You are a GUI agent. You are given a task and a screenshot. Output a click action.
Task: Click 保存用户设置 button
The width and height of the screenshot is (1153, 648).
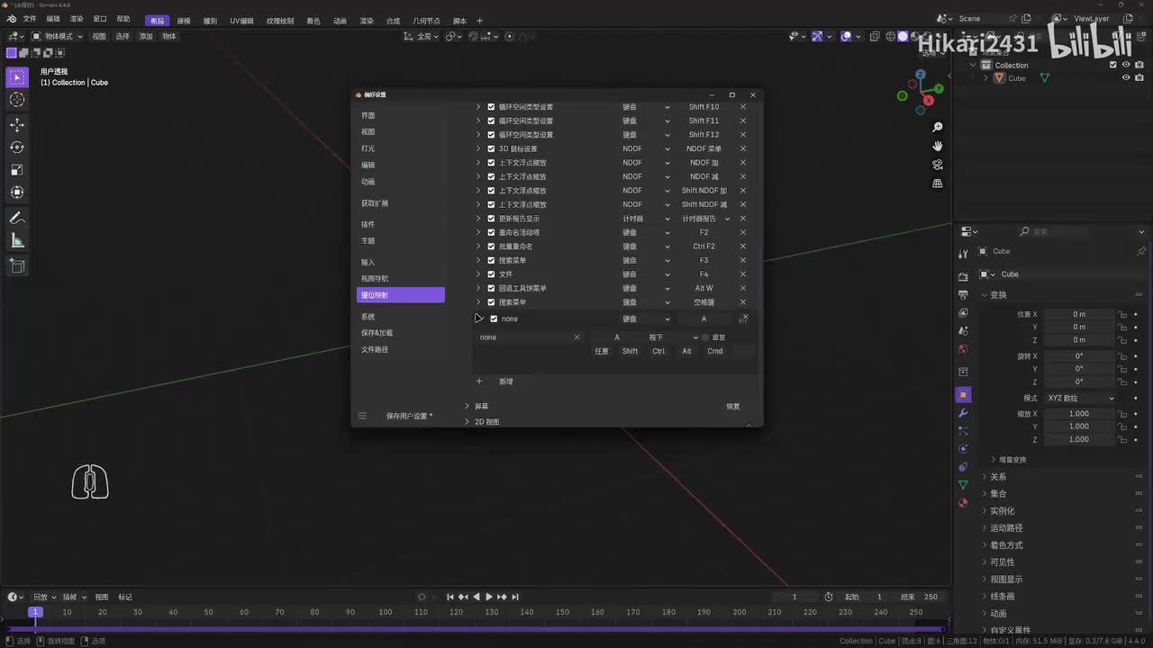pos(409,416)
